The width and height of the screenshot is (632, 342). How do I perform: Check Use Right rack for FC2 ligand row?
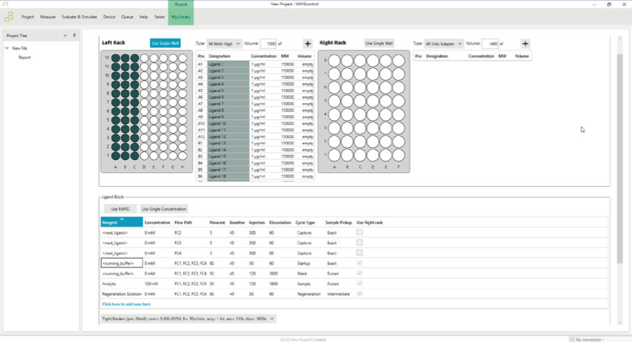tap(359, 233)
